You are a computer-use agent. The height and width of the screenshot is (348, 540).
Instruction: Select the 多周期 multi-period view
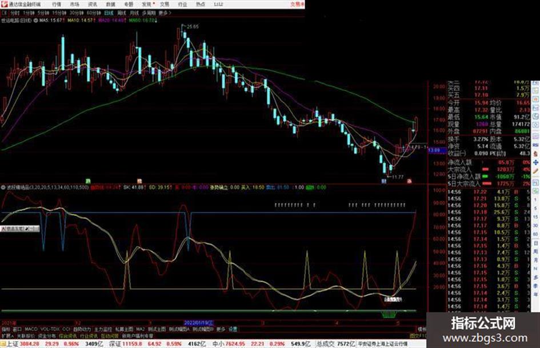(149, 13)
